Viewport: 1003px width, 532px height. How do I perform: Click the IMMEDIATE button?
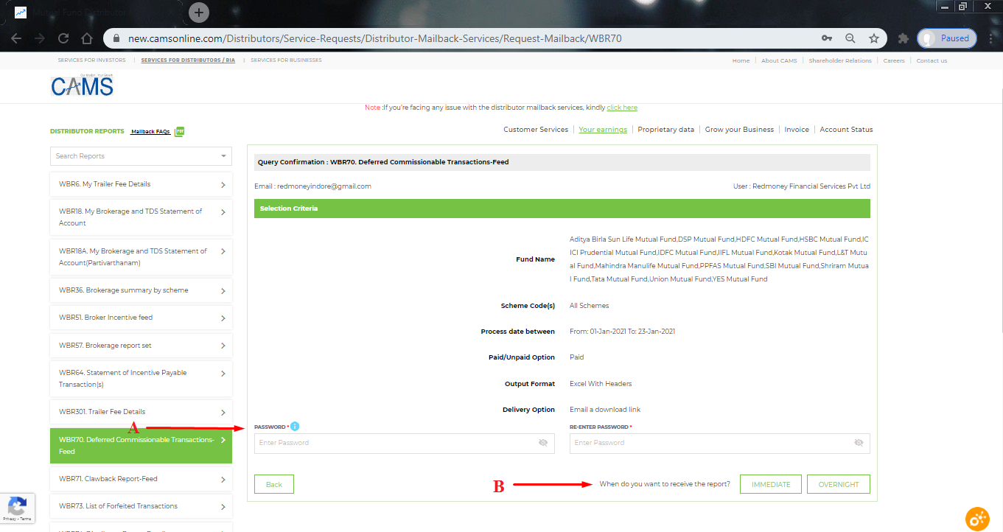click(771, 484)
